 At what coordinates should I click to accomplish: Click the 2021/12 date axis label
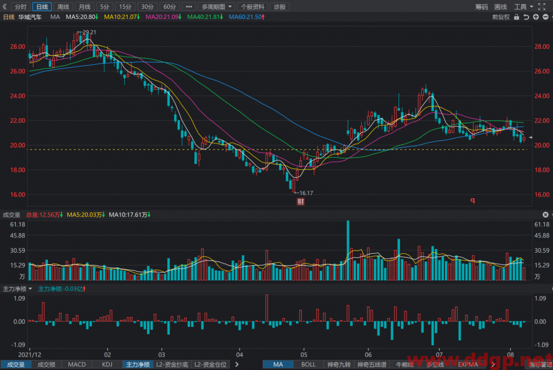(x=30, y=355)
